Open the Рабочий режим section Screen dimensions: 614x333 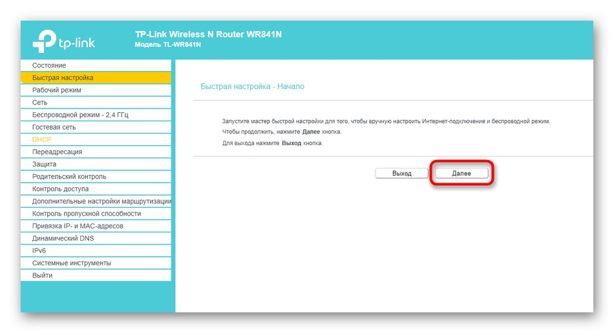96,90
